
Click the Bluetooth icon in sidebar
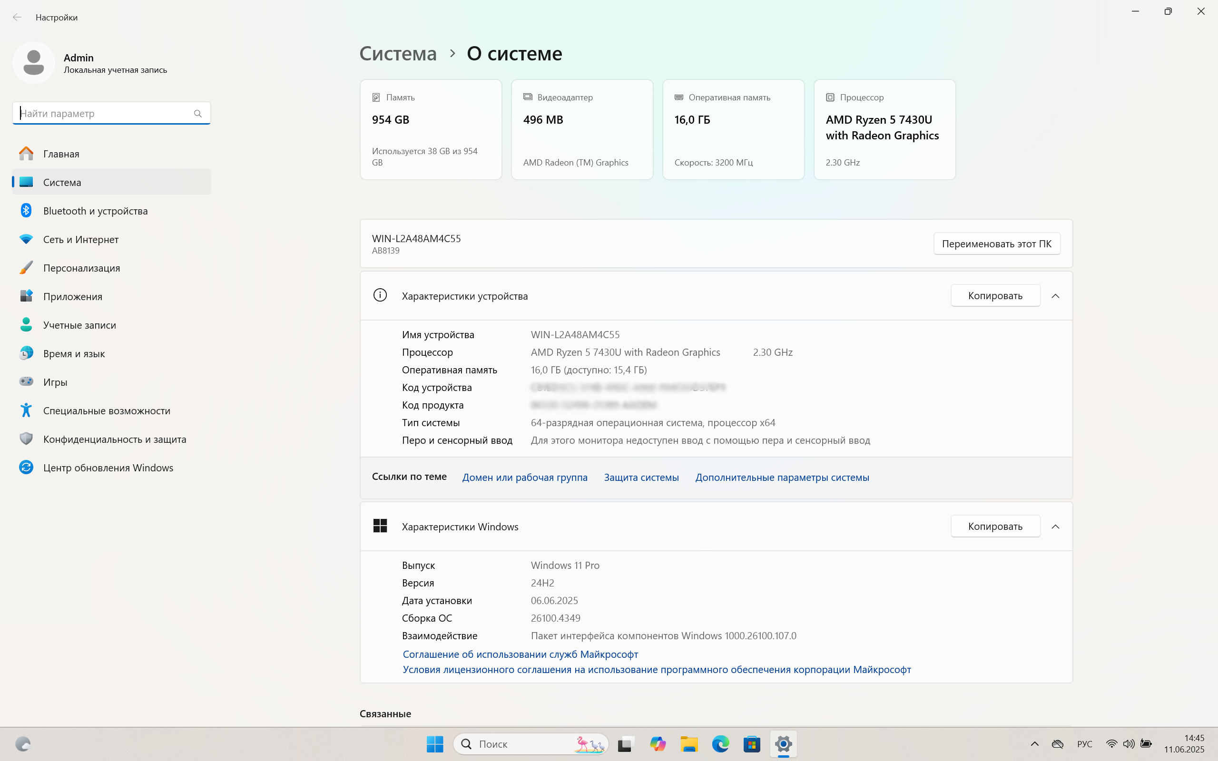[x=26, y=210]
